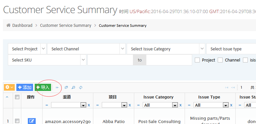This screenshot has height=124, width=256.
Task: Click the GMT time label
Action: pos(215,11)
